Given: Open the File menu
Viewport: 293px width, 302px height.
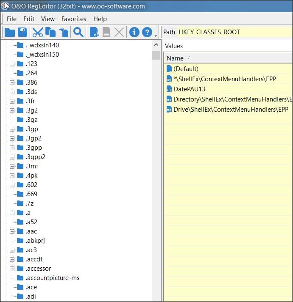Looking at the screenshot, I should pos(11,19).
